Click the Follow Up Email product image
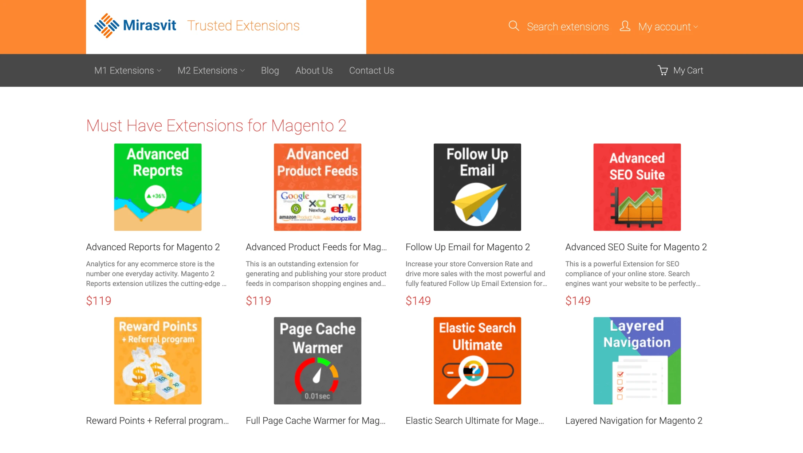Image resolution: width=803 pixels, height=453 pixels. pos(477,187)
